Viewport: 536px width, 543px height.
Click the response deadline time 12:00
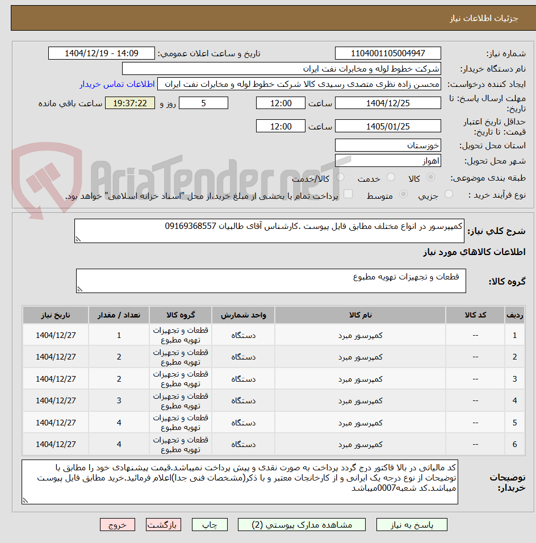281,103
